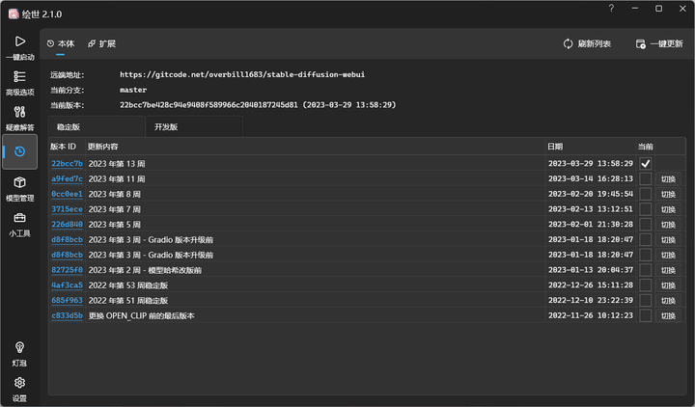Open commit link a9fed7c

[67, 179]
